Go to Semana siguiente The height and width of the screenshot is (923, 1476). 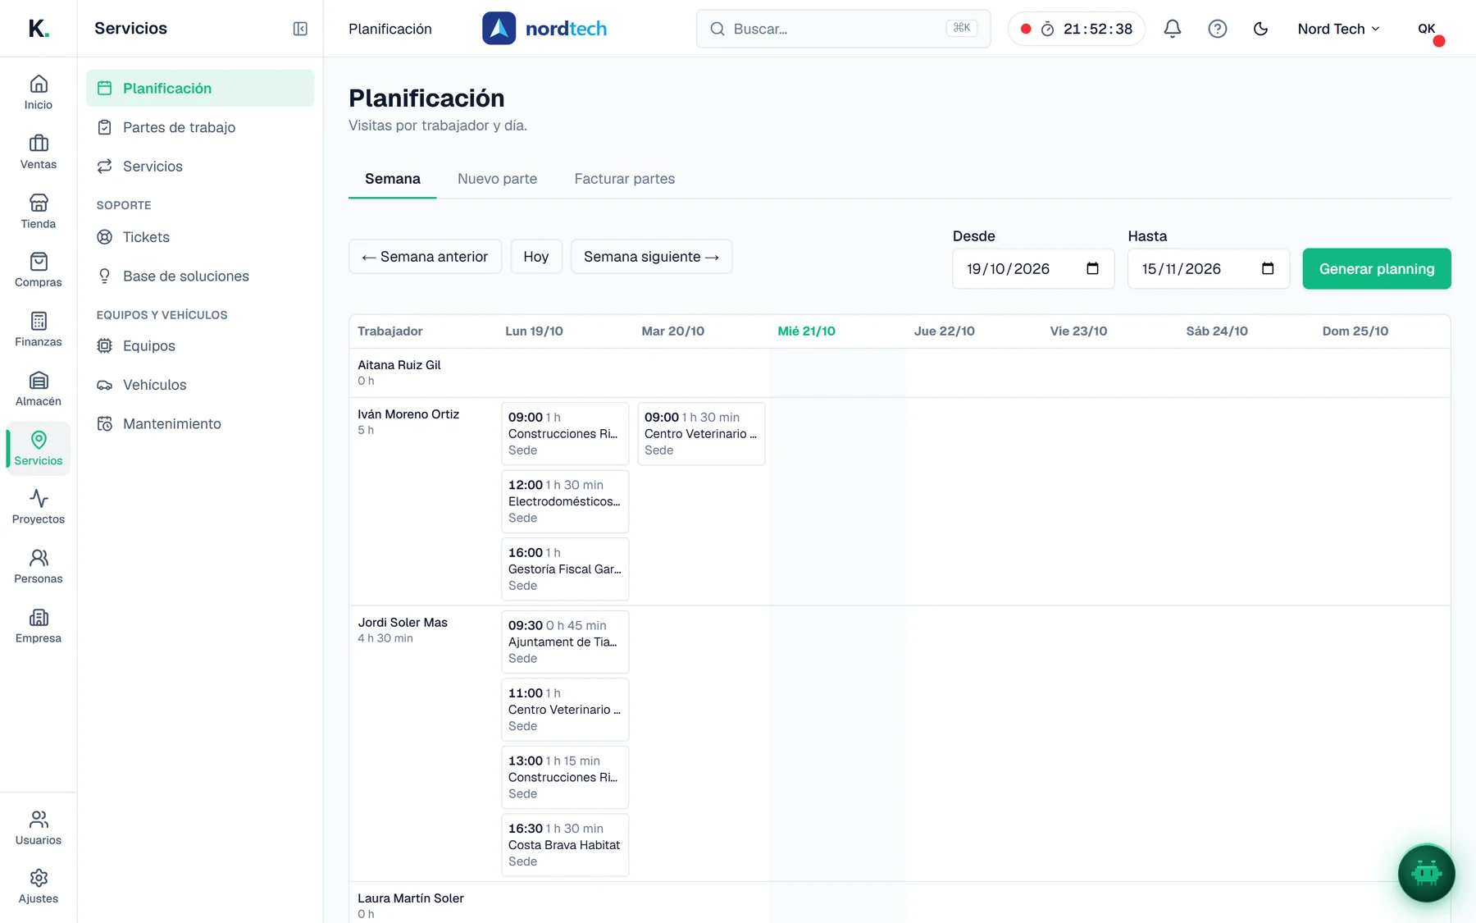[651, 257]
